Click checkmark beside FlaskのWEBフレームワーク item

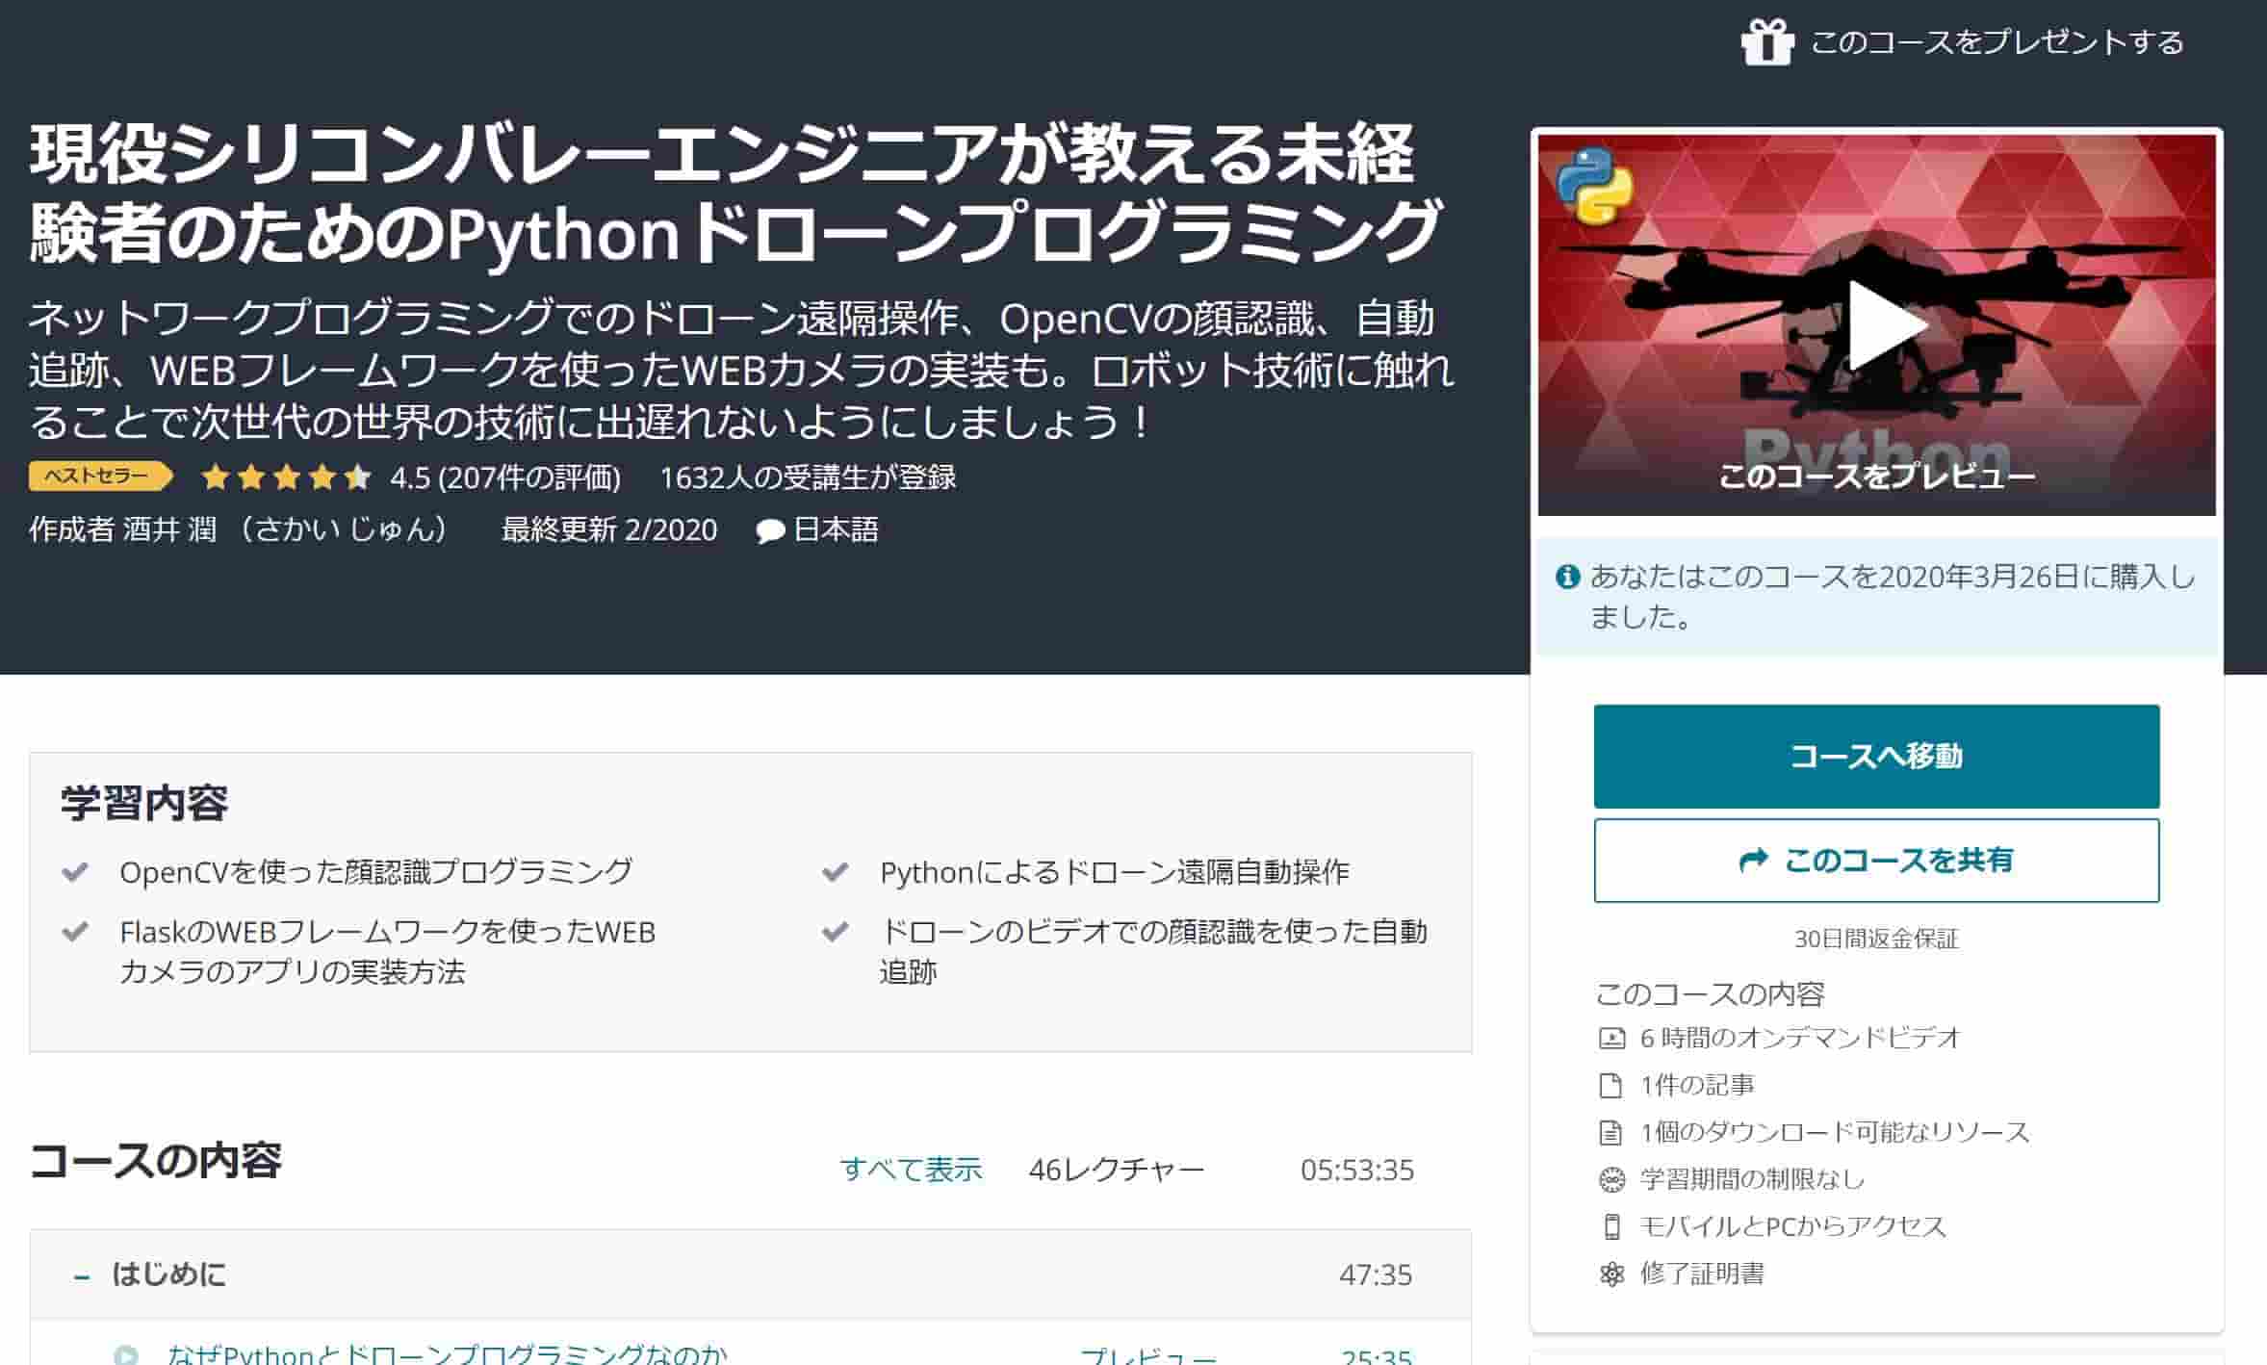[x=75, y=932]
